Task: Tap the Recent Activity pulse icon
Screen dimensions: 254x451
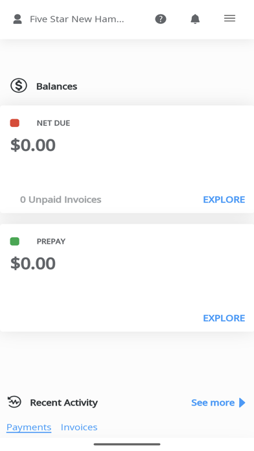Action: (14, 402)
